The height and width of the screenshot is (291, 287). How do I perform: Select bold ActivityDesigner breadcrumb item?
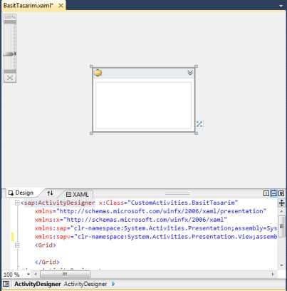click(x=38, y=284)
